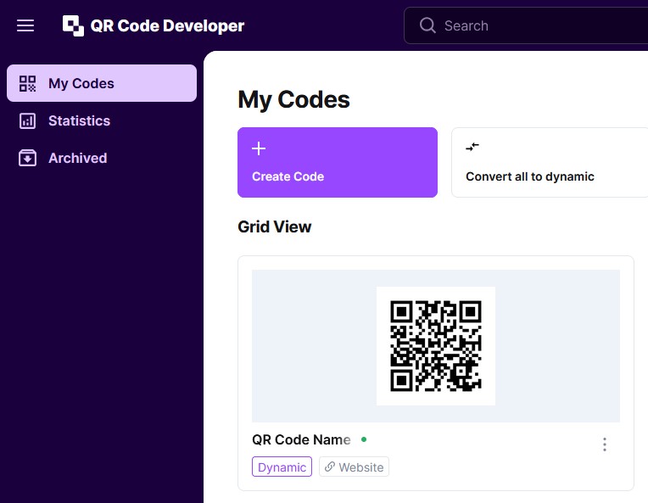Click the plus icon in Create Code

(259, 148)
